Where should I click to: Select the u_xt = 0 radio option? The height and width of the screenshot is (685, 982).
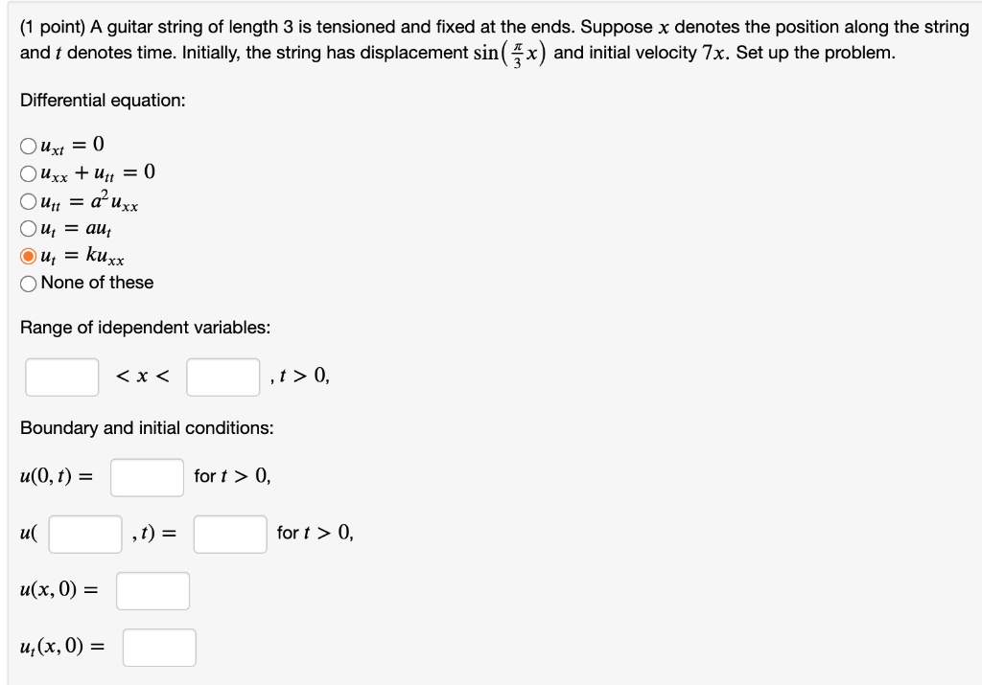pos(29,147)
